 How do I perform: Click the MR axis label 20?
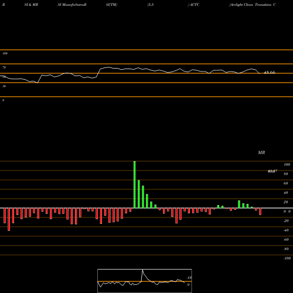(286, 202)
